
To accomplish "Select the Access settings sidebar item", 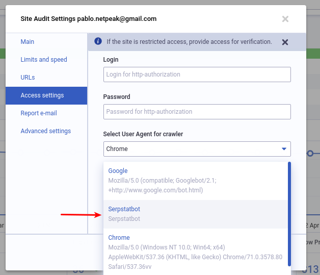I will click(x=42, y=95).
